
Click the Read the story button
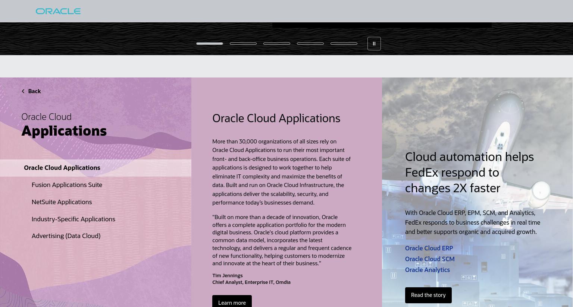click(428, 295)
